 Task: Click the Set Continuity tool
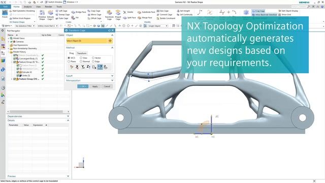click(x=184, y=15)
